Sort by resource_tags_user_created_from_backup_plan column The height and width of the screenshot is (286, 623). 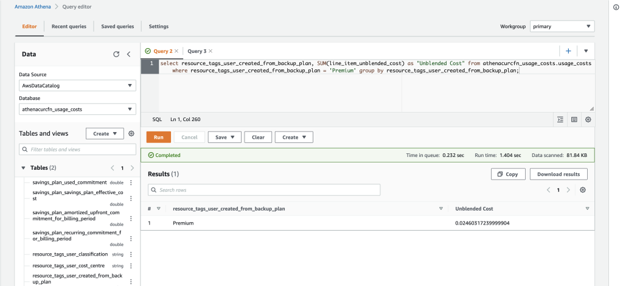[x=440, y=209]
